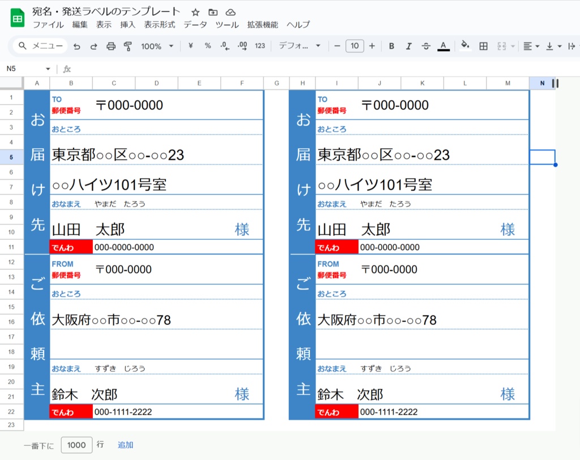
Task: Open the 表示 menu
Action: [104, 25]
